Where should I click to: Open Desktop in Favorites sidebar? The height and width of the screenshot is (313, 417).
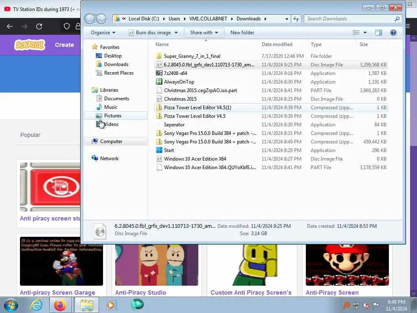(x=113, y=55)
